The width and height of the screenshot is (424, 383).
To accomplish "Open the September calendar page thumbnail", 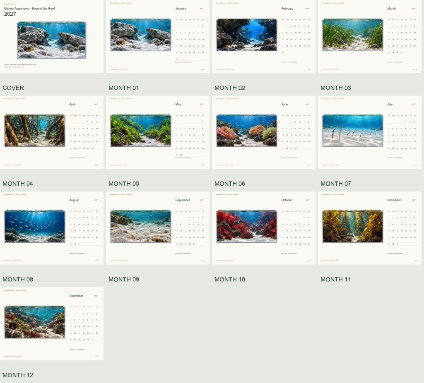I will pyautogui.click(x=158, y=228).
